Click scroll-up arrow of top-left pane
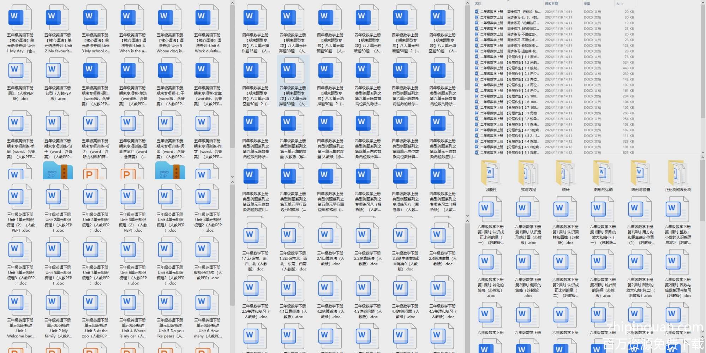The image size is (706, 353). click(232, 3)
